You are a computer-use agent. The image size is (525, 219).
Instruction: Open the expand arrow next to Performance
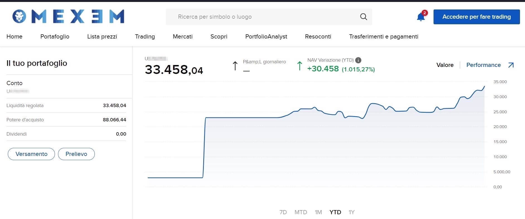point(511,65)
